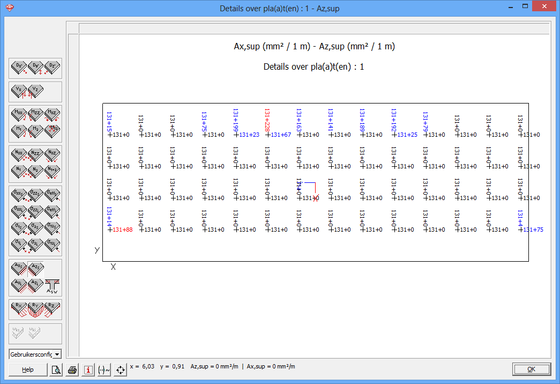Show Ax,s upper reinforcement results
Image resolution: width=560 pixels, height=384 pixels.
(x=19, y=269)
